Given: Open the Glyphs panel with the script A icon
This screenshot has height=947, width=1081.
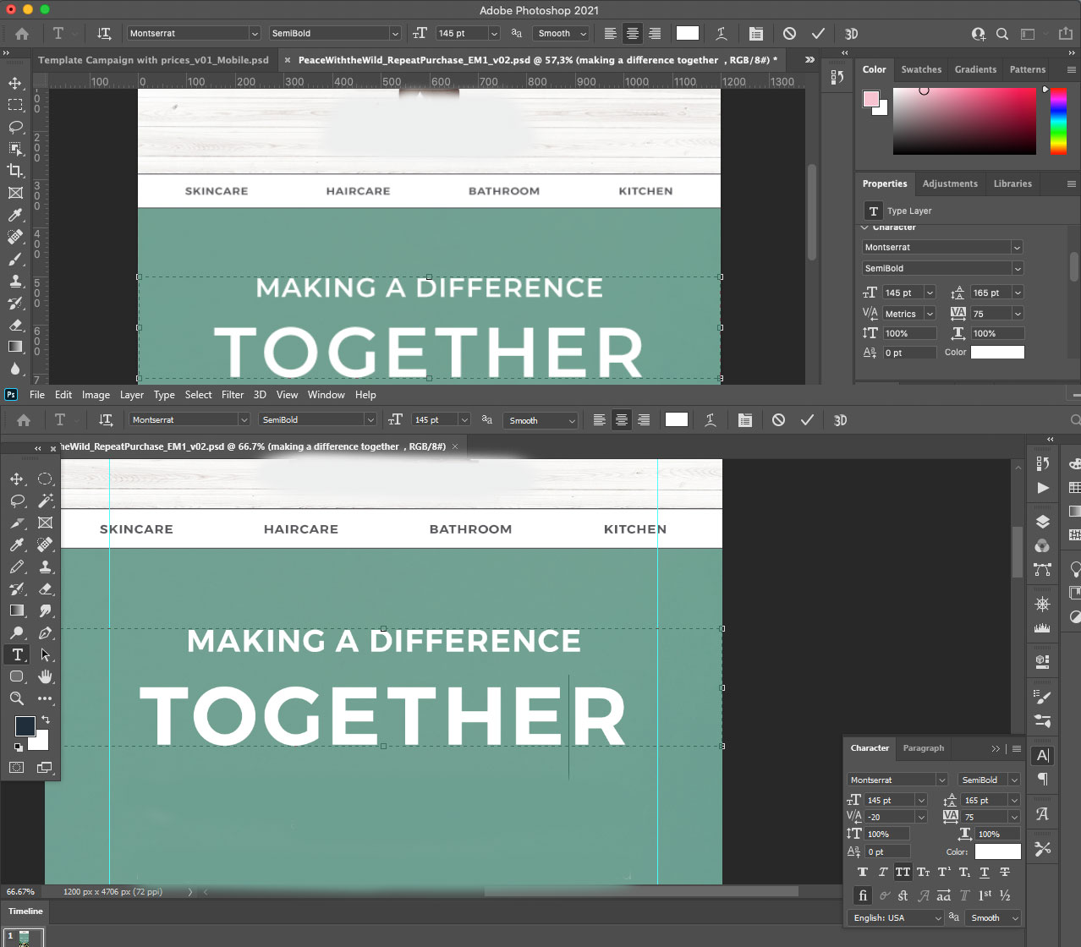Looking at the screenshot, I should 1041,814.
